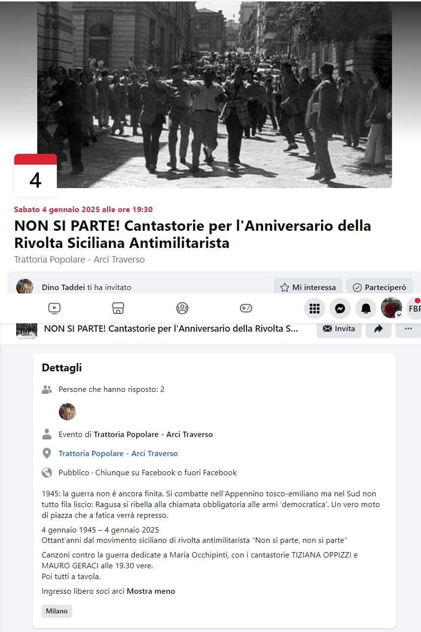Viewport: 421px width, 632px height.
Task: View the respondent's profile picture under Dettagli
Action: [x=67, y=412]
